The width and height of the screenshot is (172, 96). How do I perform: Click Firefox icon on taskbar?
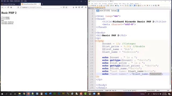pyautogui.click(x=28, y=94)
